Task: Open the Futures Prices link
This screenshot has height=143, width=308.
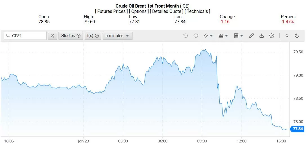Action: coord(111,11)
